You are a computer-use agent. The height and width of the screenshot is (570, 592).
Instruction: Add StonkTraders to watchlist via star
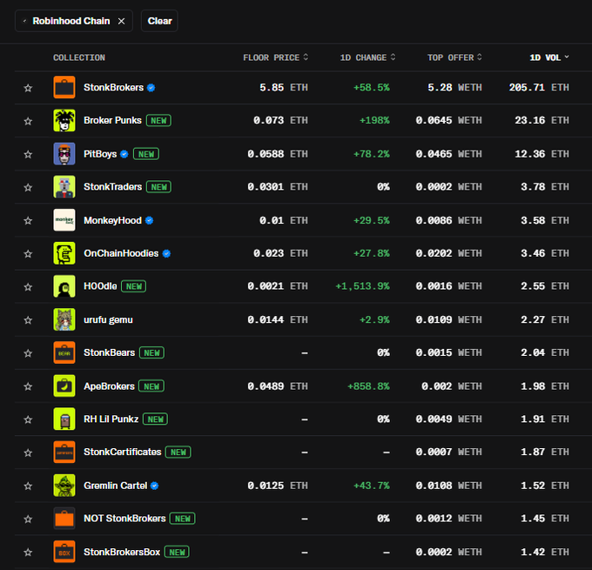(28, 187)
